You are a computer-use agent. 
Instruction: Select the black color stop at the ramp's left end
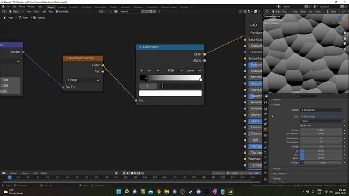(x=146, y=79)
